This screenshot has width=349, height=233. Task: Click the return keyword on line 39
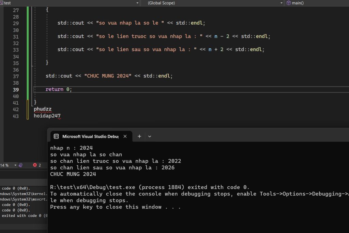click(x=54, y=89)
